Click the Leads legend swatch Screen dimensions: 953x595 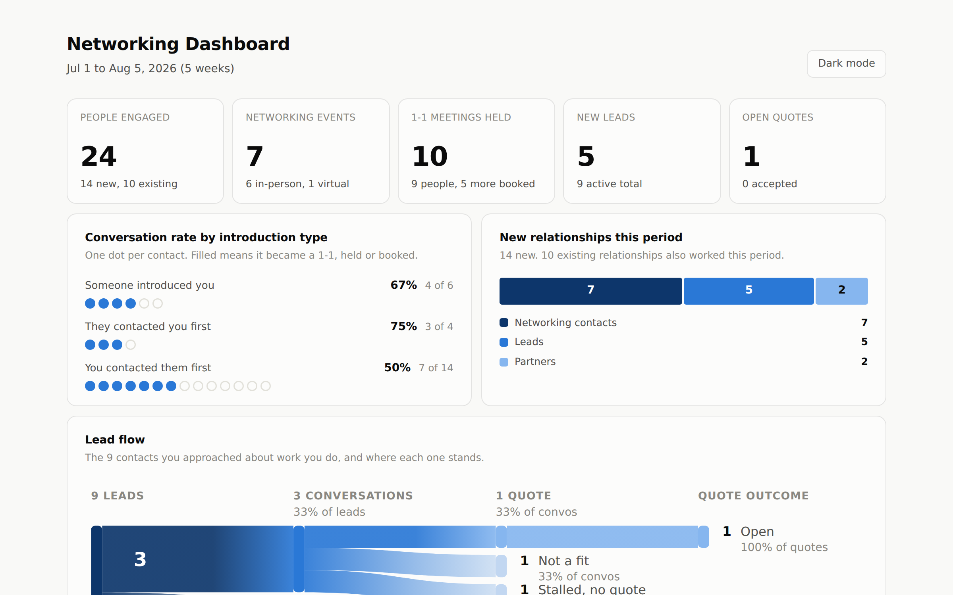pyautogui.click(x=504, y=342)
